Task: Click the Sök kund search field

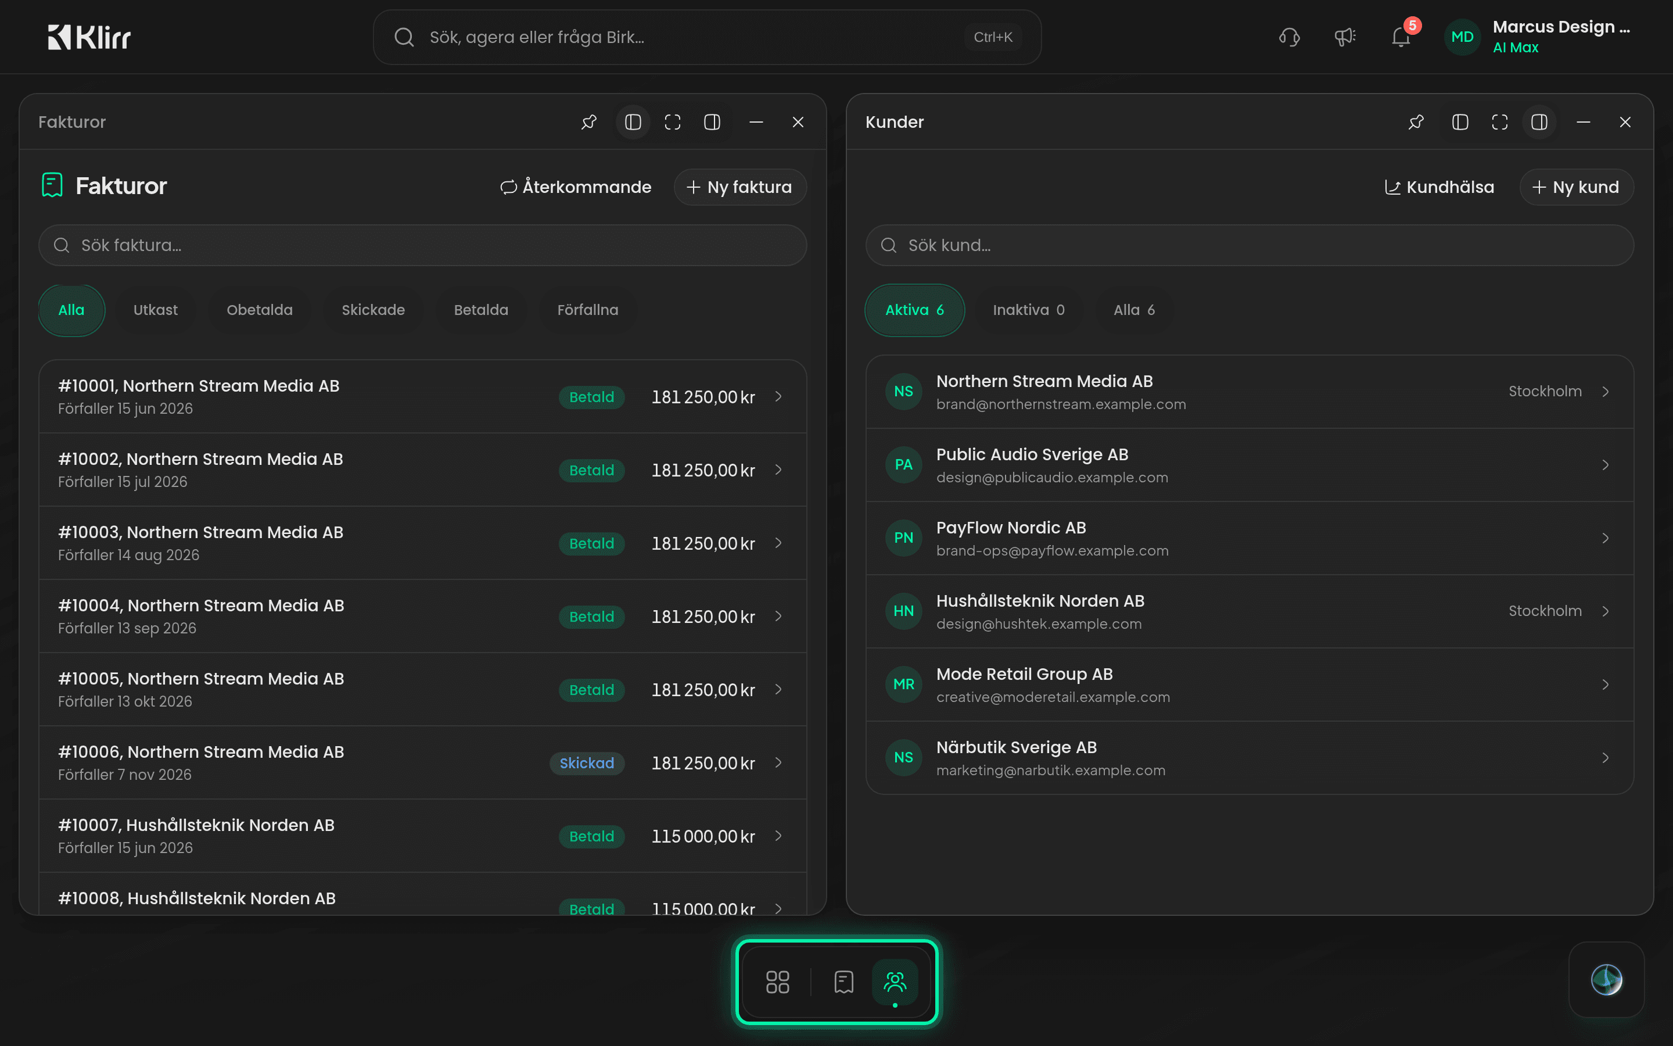Action: pyautogui.click(x=1249, y=245)
